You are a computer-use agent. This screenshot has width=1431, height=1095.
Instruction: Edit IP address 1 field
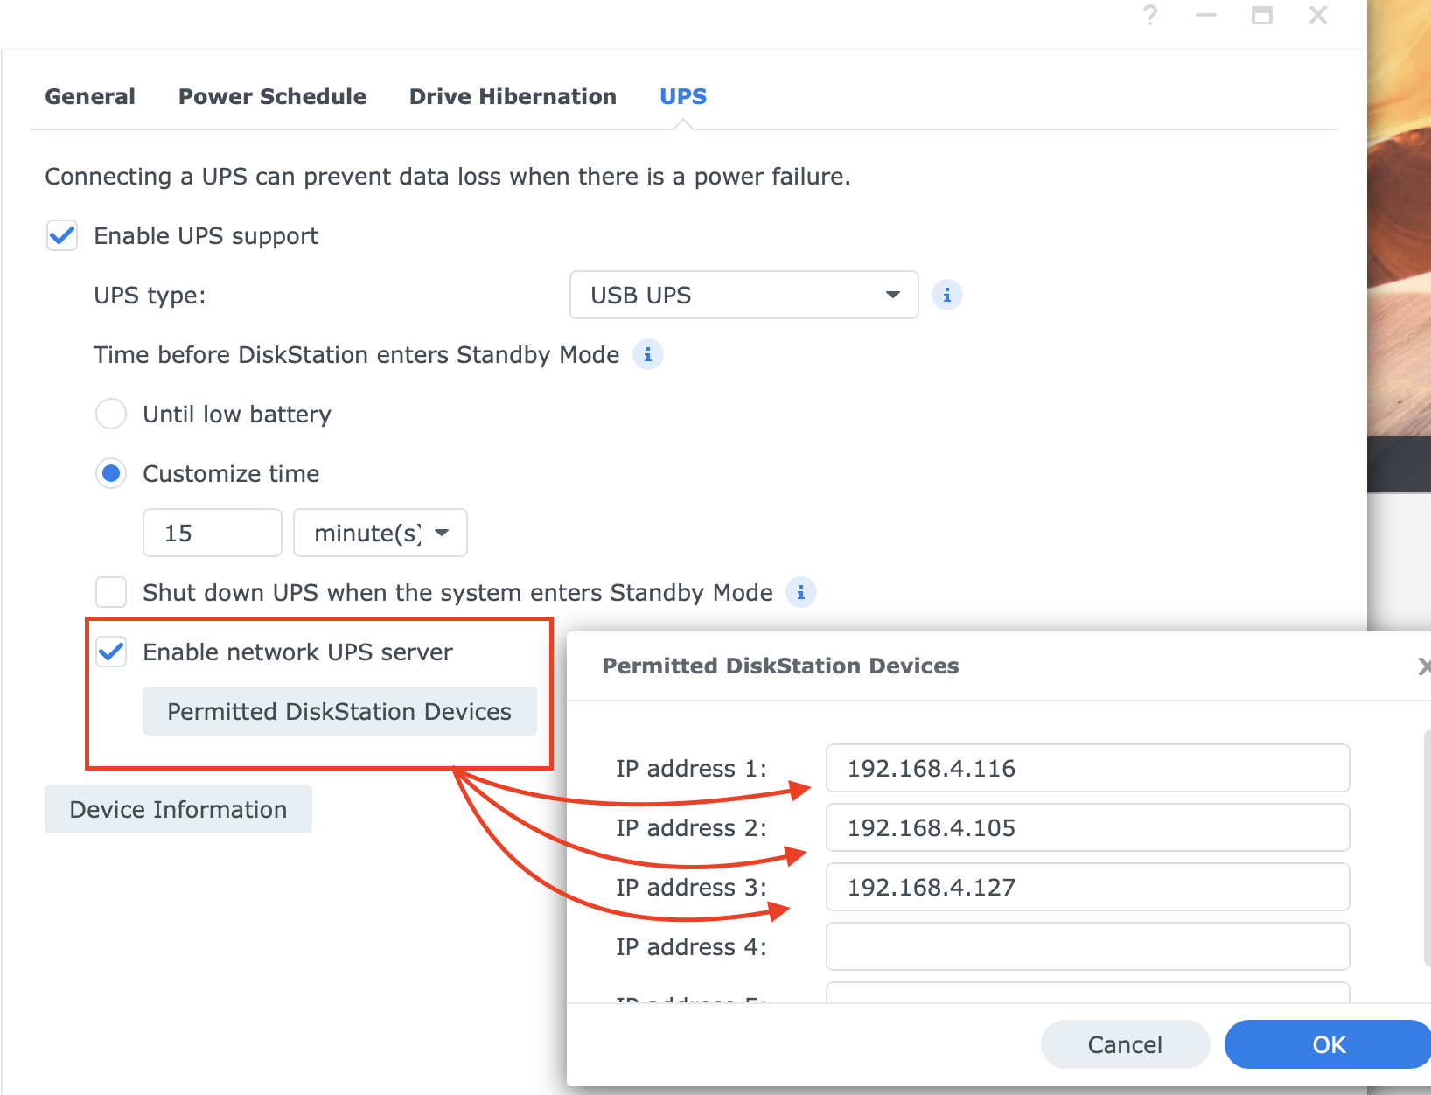(1087, 769)
